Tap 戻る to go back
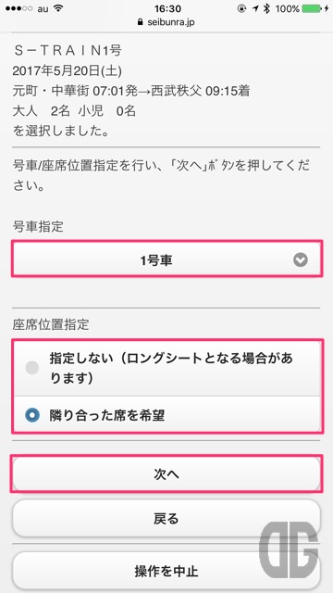The image size is (333, 593). point(166,518)
